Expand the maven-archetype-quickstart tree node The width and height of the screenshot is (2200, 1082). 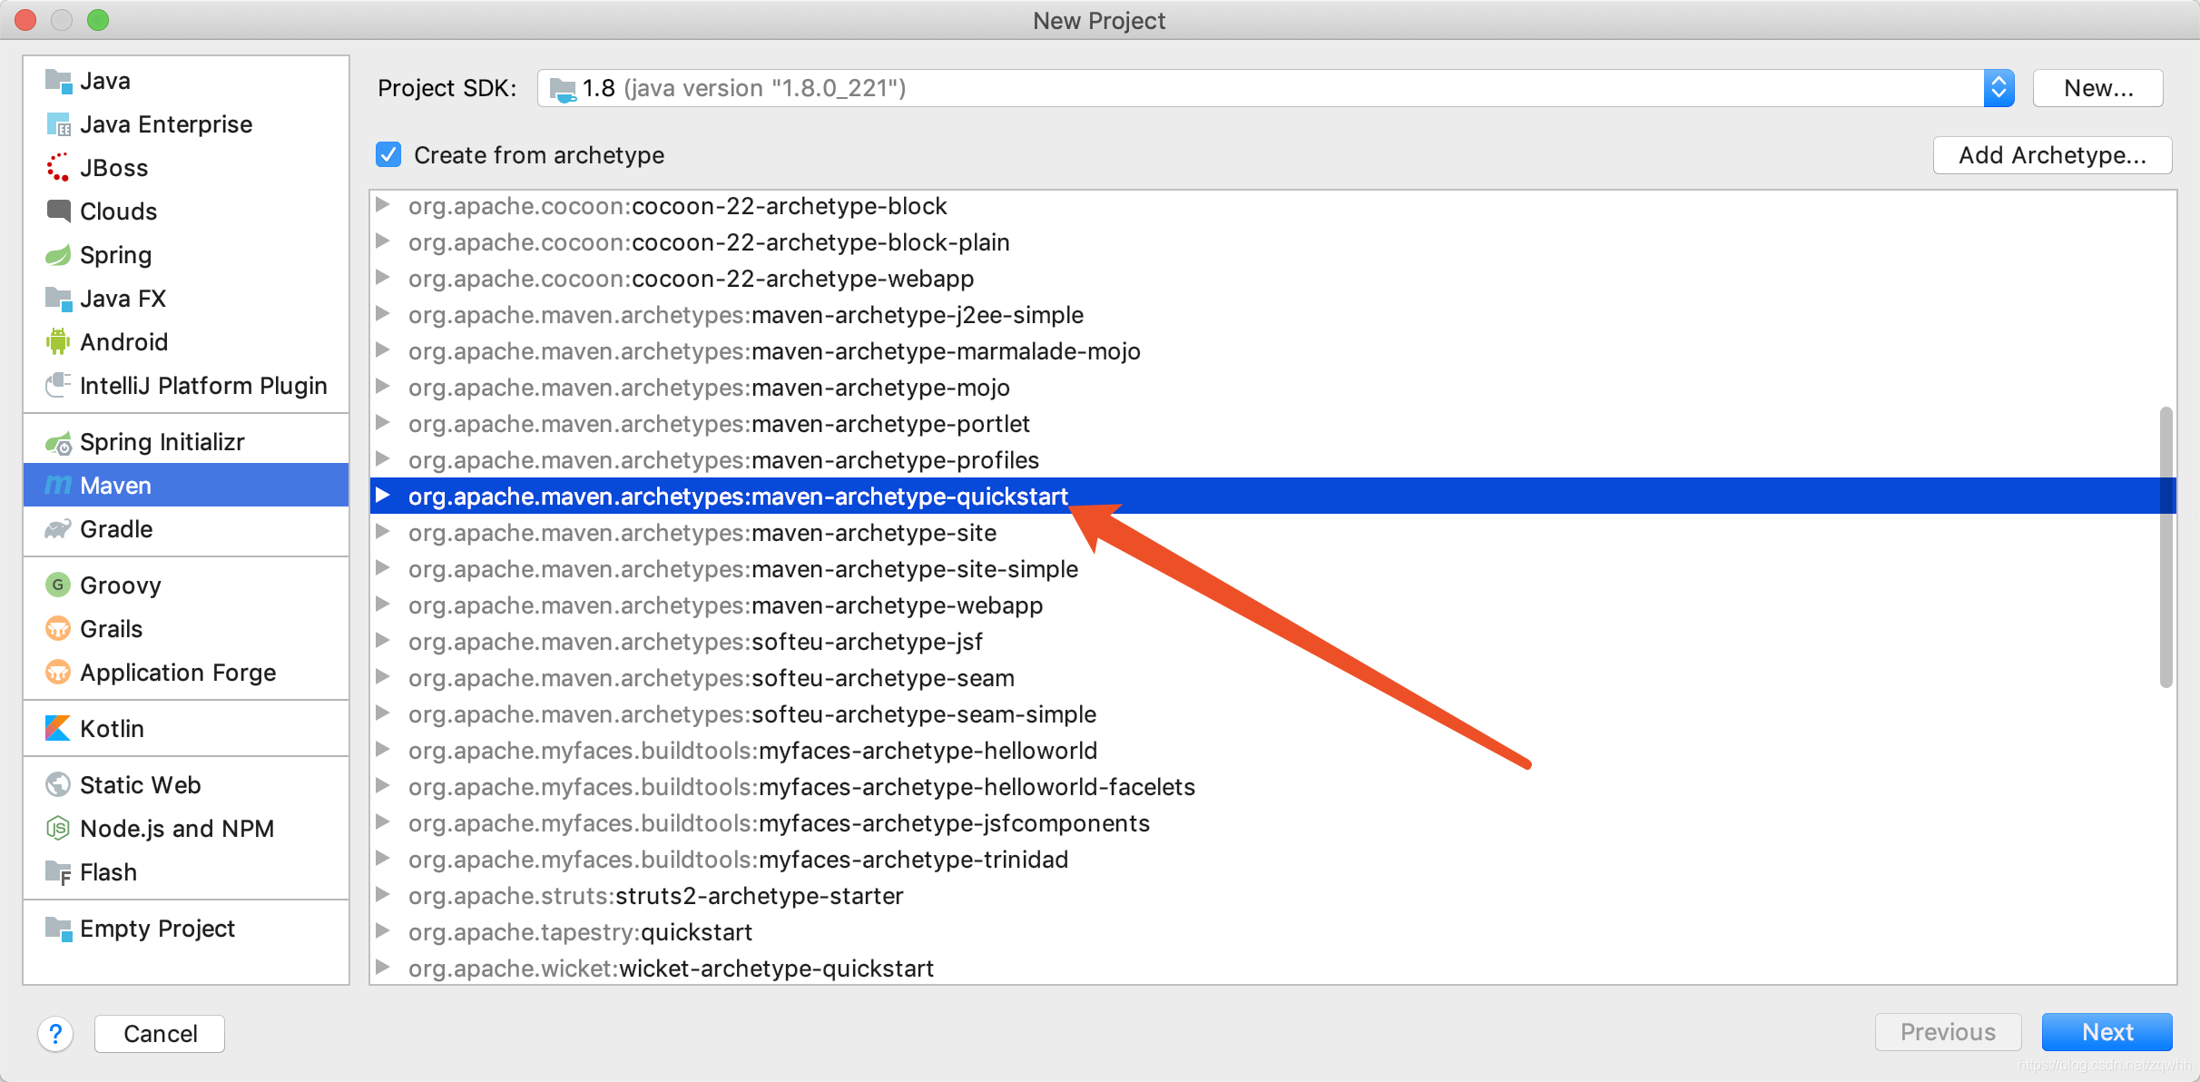coord(383,496)
